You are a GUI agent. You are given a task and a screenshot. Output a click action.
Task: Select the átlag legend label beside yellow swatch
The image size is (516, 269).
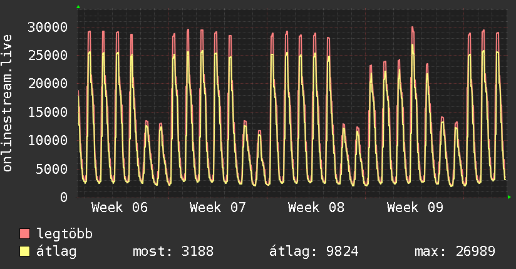56,251
